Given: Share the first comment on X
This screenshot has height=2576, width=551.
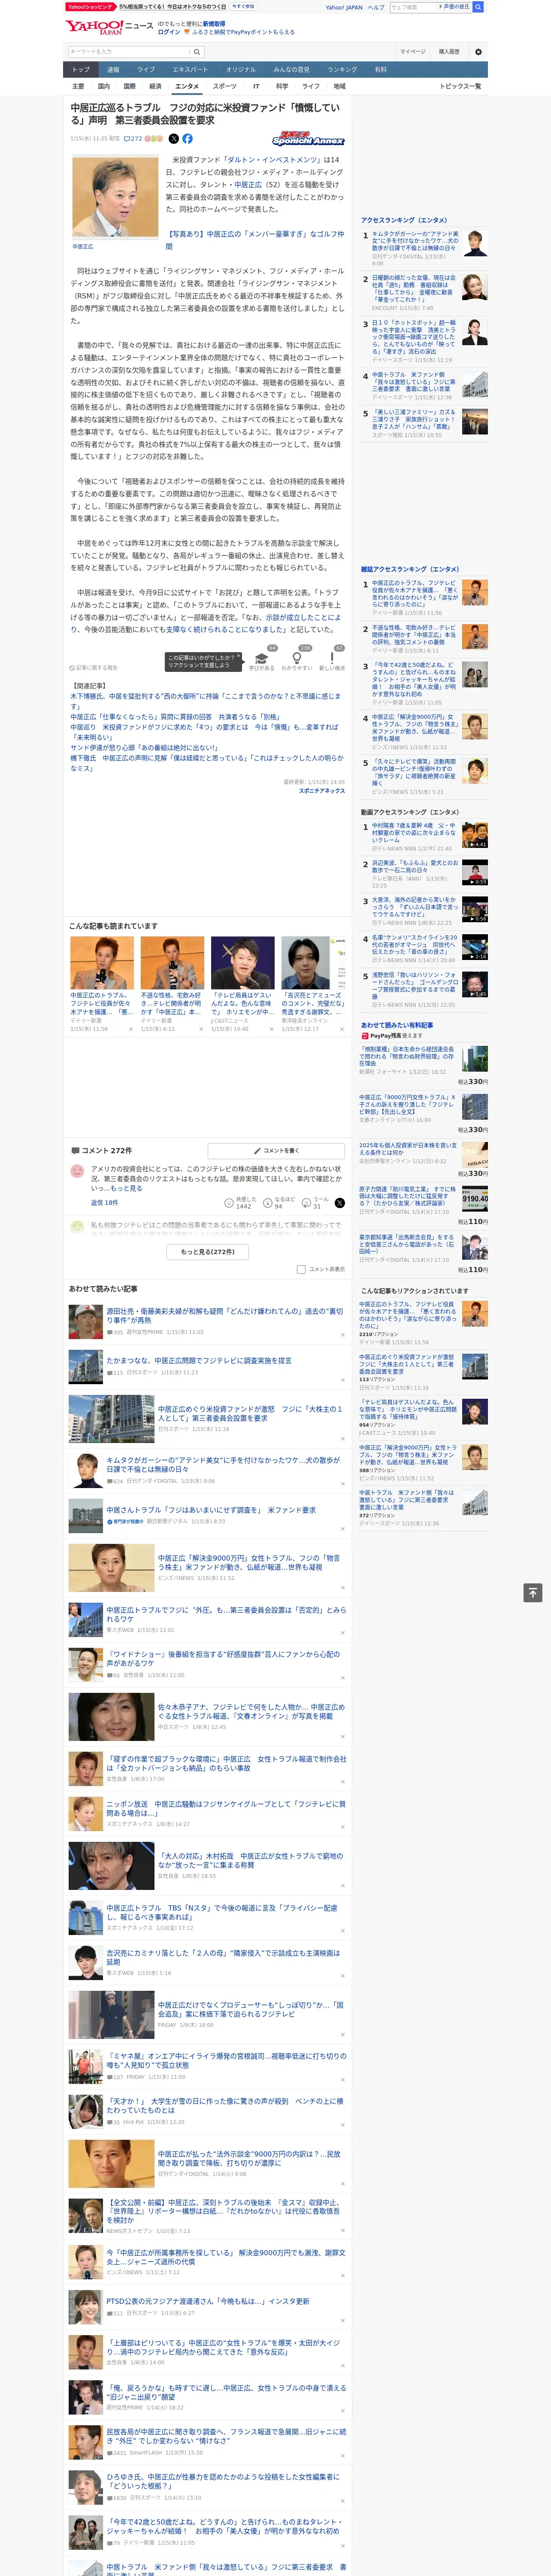Looking at the screenshot, I should (x=339, y=1203).
